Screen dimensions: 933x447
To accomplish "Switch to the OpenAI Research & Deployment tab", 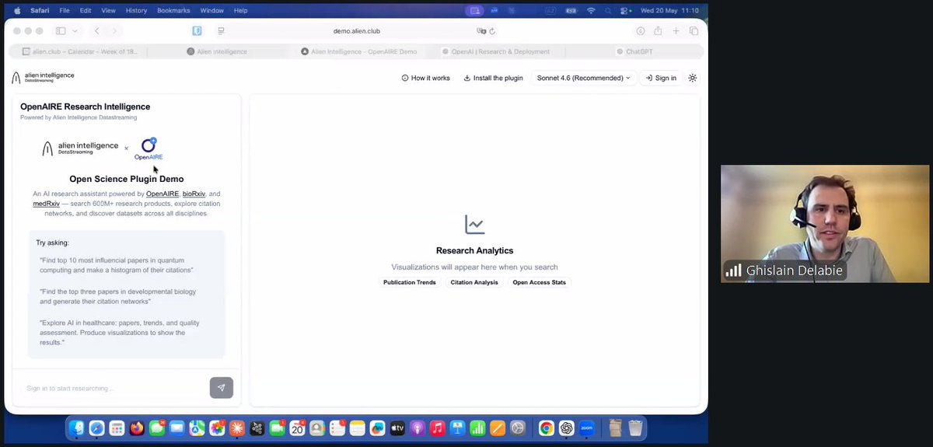I will pos(495,51).
